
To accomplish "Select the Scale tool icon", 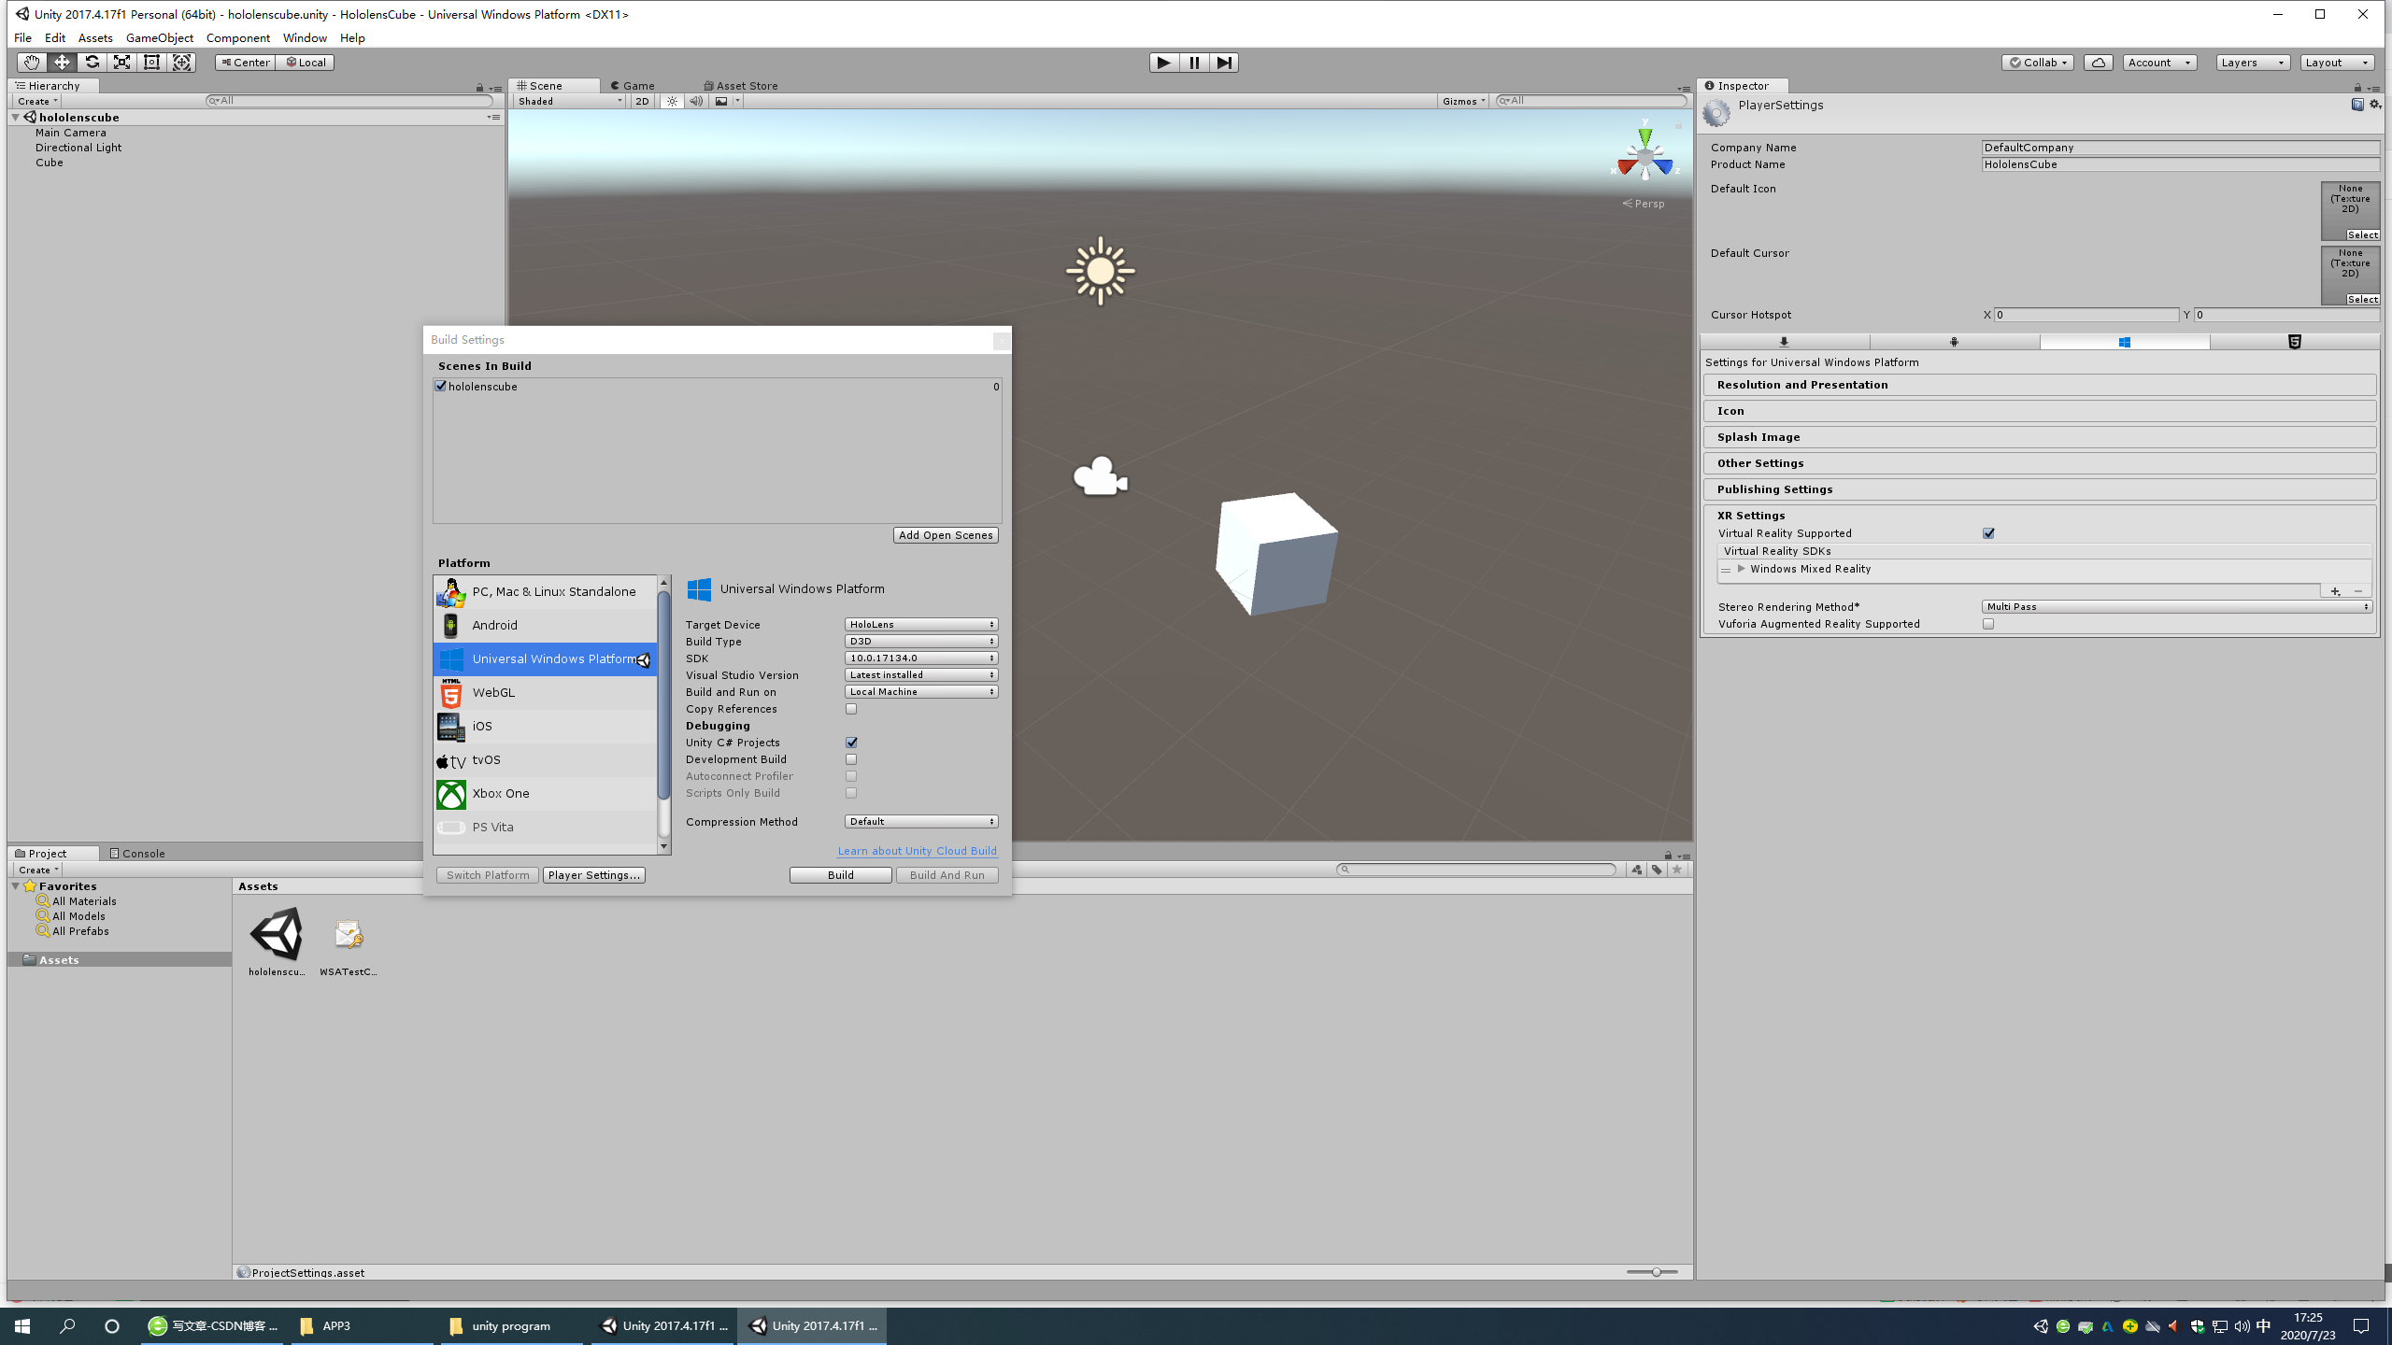I will 121,63.
